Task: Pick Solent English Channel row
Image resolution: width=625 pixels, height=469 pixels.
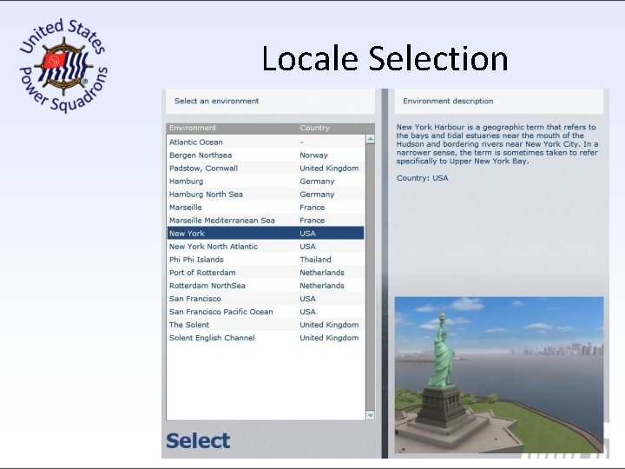Action: click(266, 338)
